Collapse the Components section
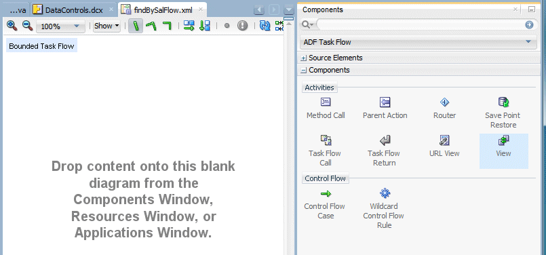Viewport: 546px width, 255px height. (x=303, y=71)
